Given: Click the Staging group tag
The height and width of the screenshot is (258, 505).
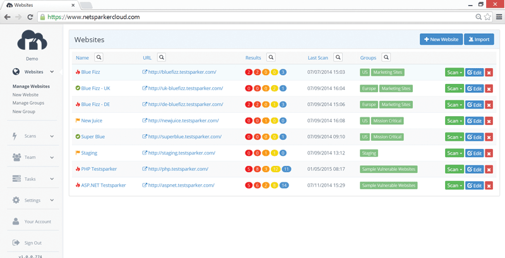Looking at the screenshot, I should pyautogui.click(x=369, y=153).
